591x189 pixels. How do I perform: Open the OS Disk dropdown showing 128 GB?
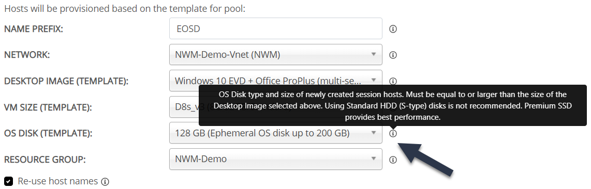point(275,133)
